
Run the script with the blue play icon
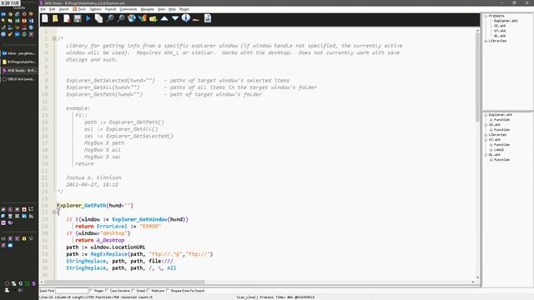coord(88,18)
